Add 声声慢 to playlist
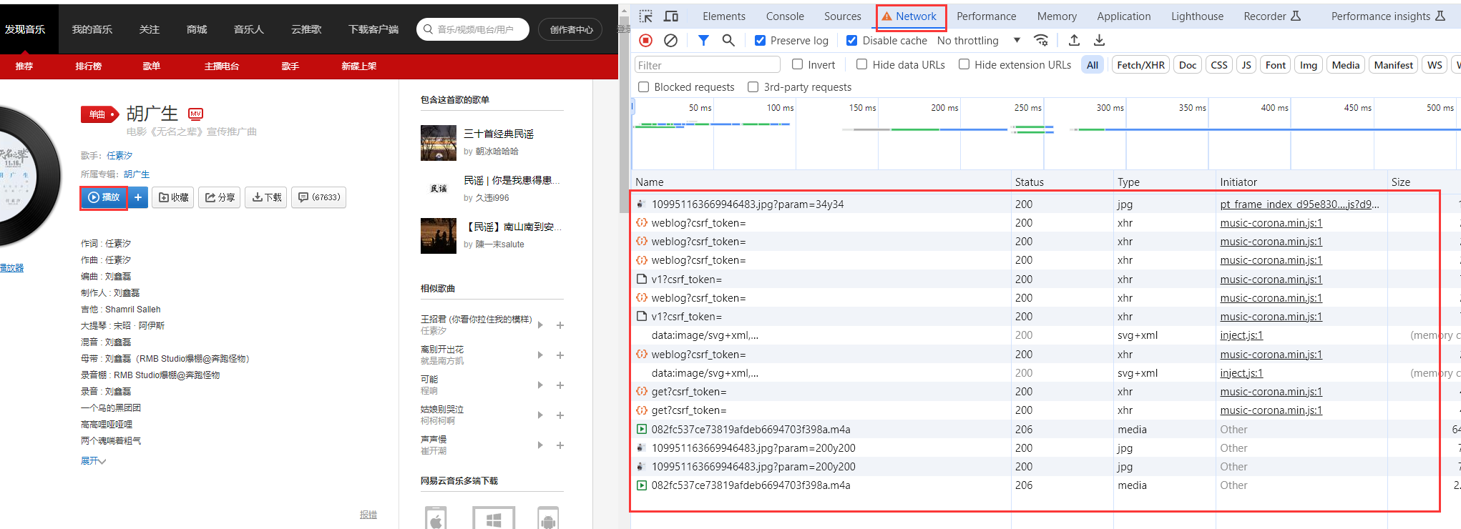 560,445
